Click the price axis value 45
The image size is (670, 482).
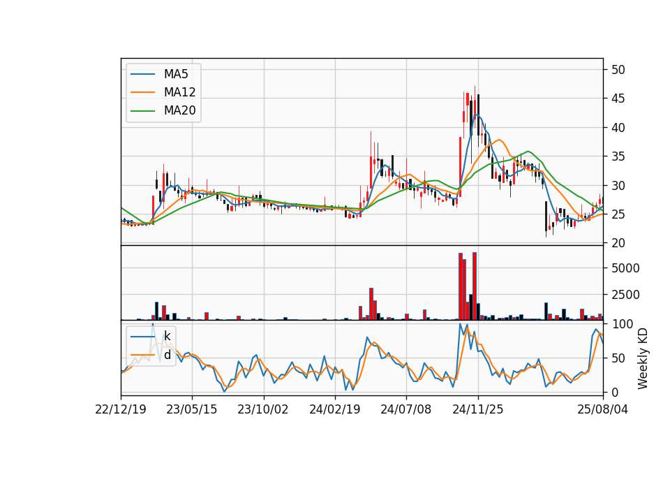618,98
